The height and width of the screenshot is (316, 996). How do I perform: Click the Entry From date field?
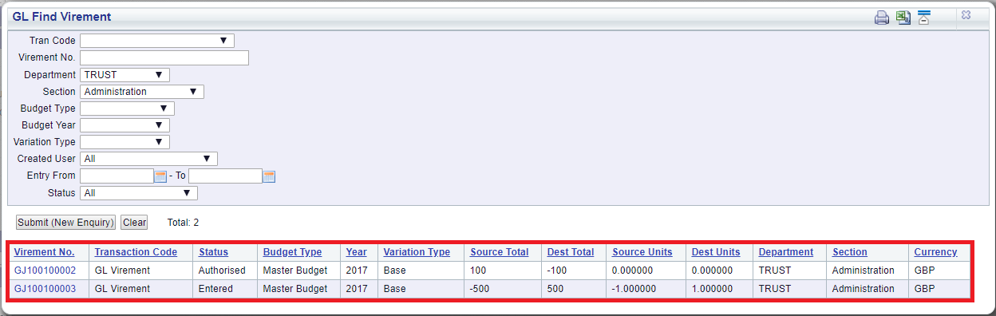point(117,176)
